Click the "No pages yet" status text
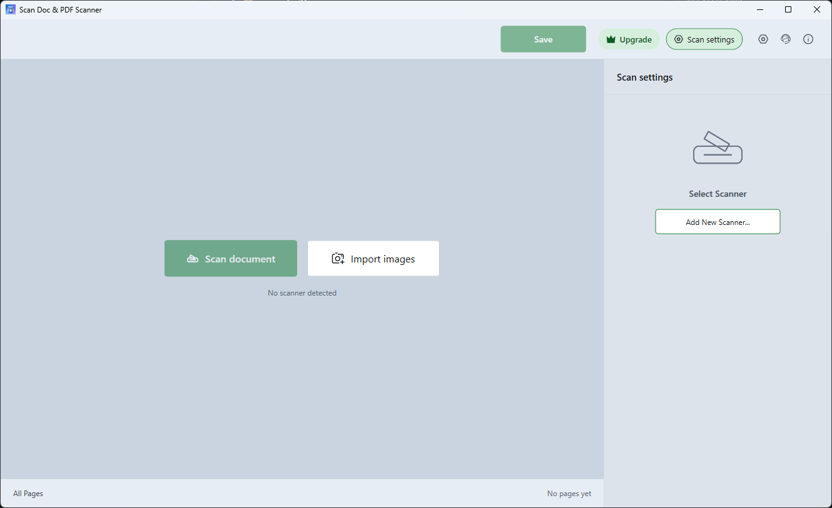The image size is (832, 508). [x=569, y=494]
